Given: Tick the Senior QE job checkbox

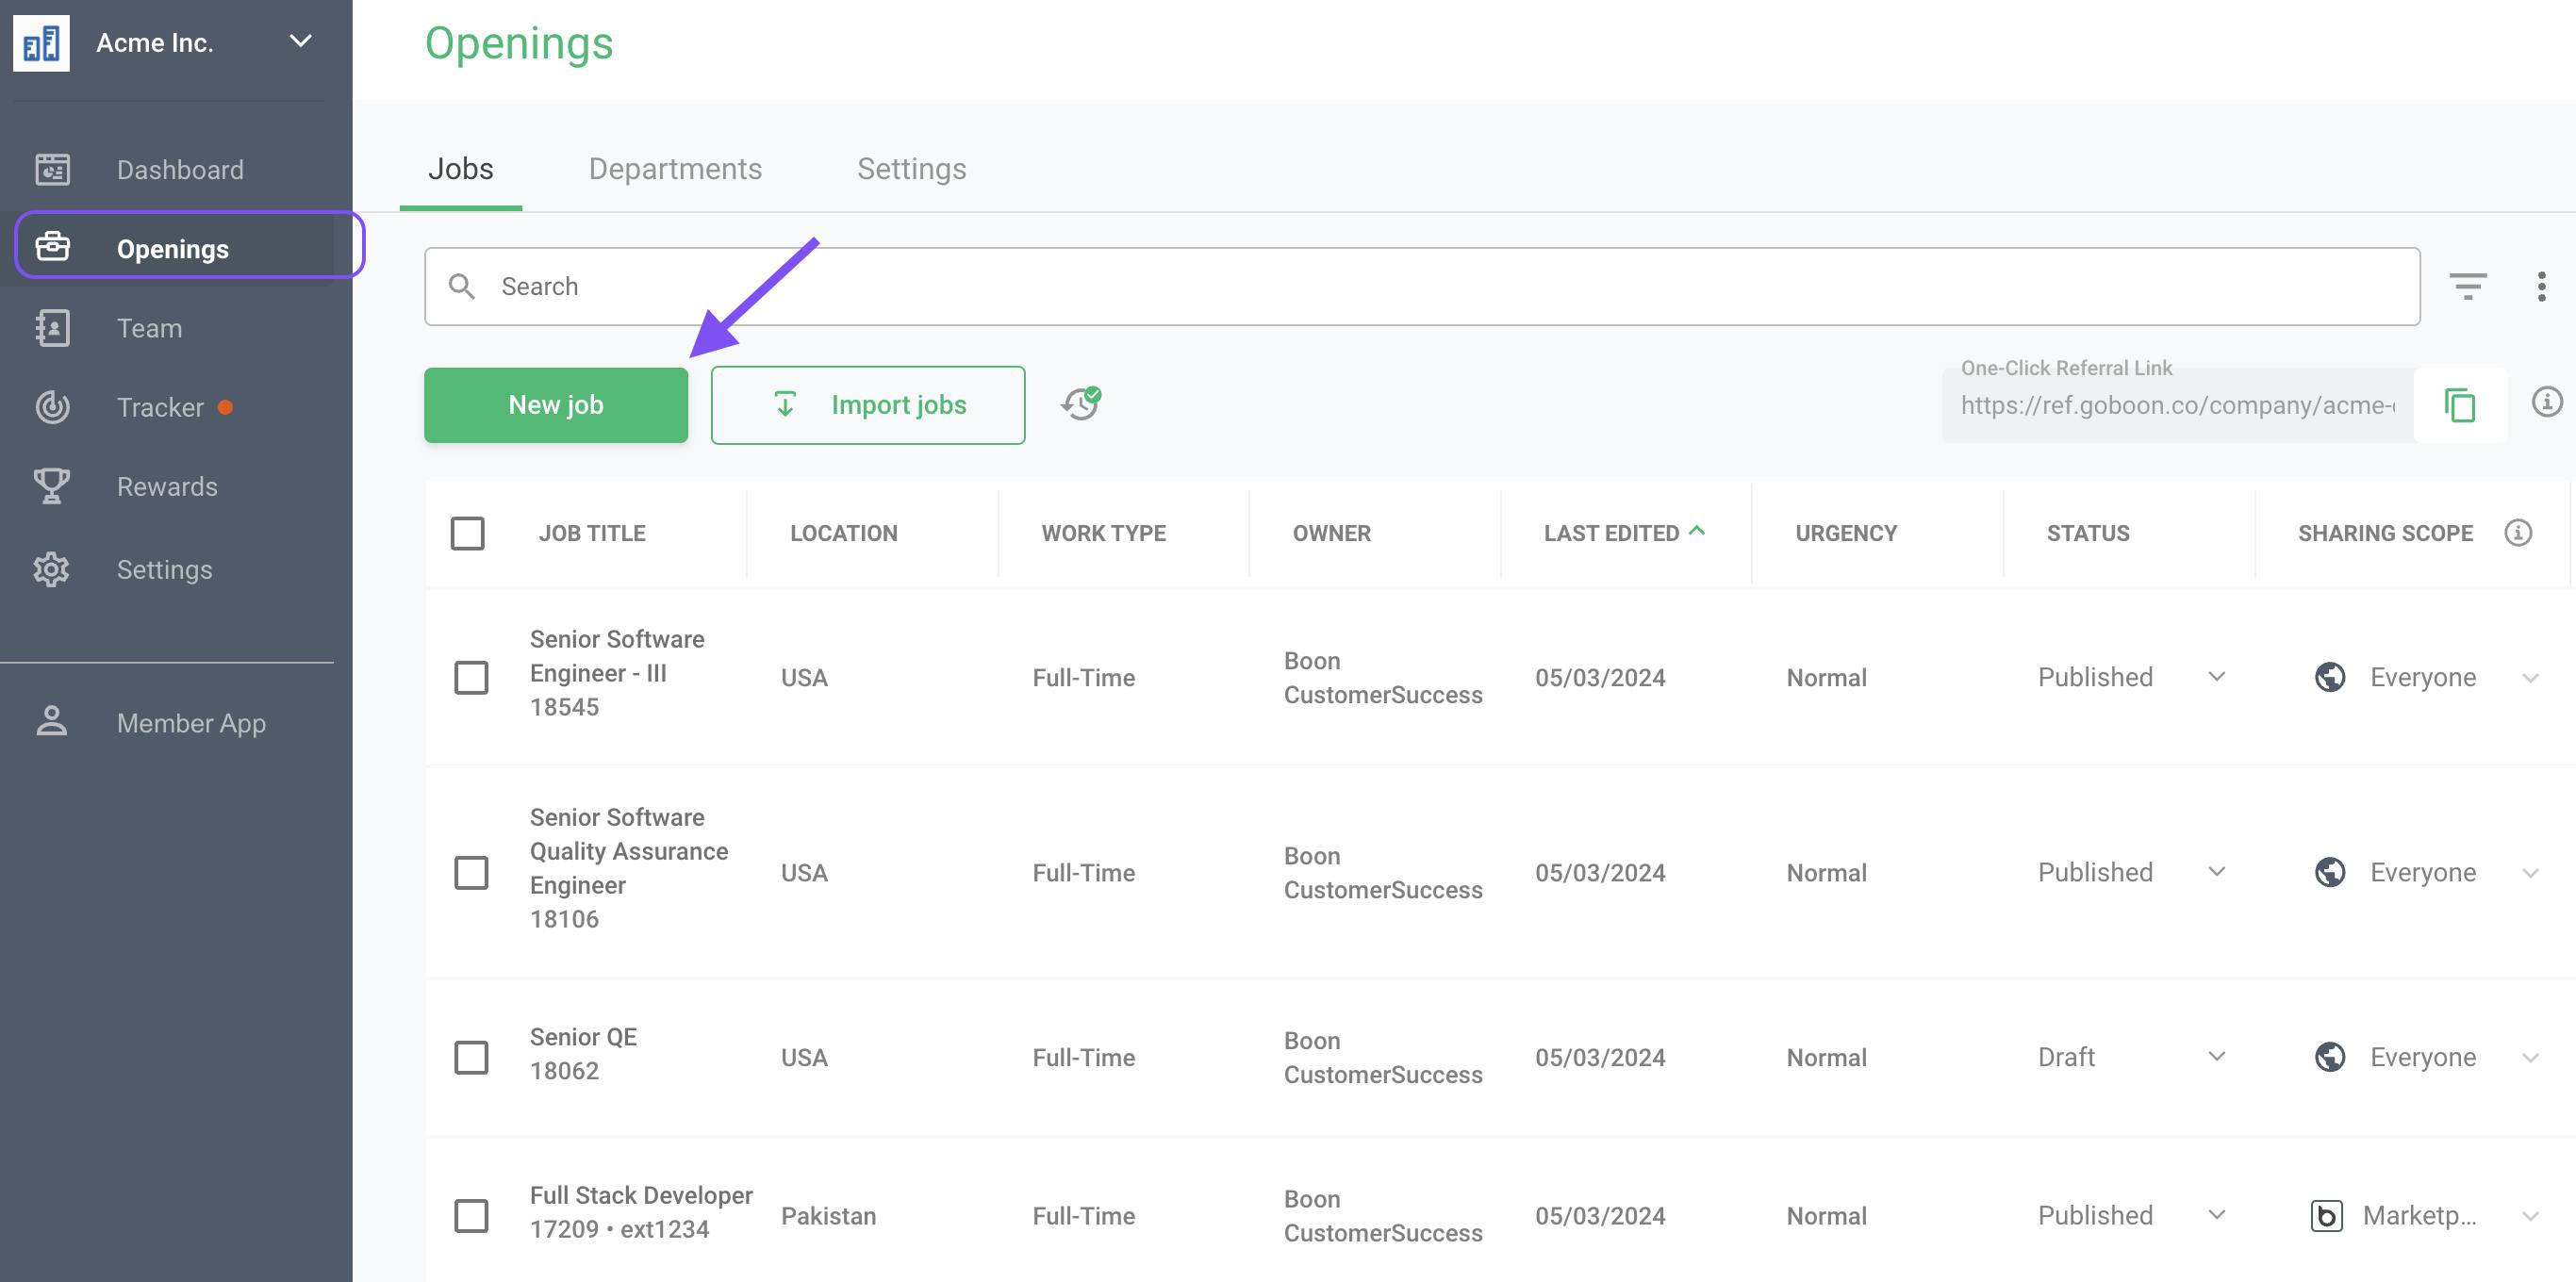Looking at the screenshot, I should [x=471, y=1057].
